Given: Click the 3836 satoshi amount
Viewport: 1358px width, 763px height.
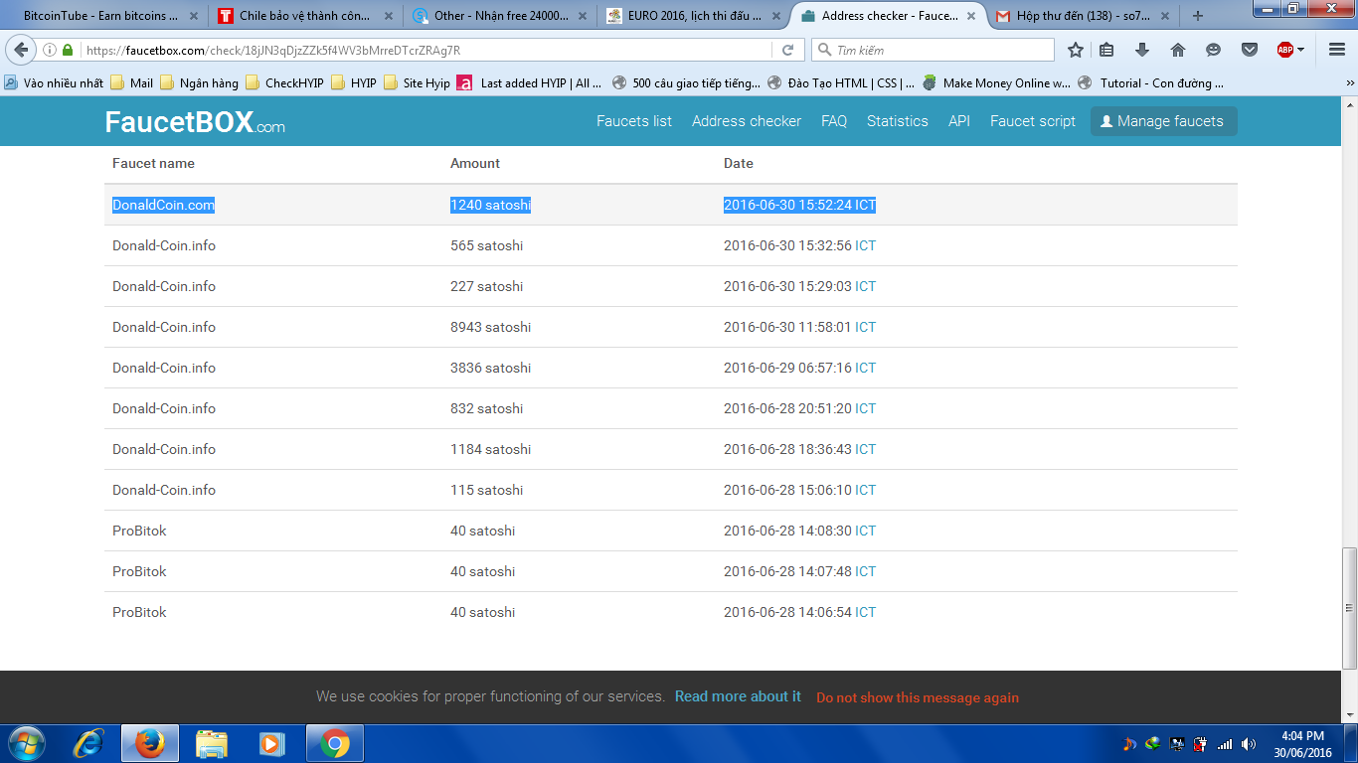Looking at the screenshot, I should 490,368.
